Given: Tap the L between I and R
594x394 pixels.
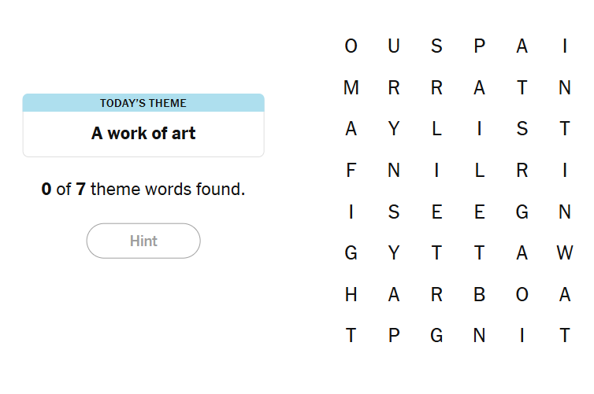Looking at the screenshot, I should point(479,171).
